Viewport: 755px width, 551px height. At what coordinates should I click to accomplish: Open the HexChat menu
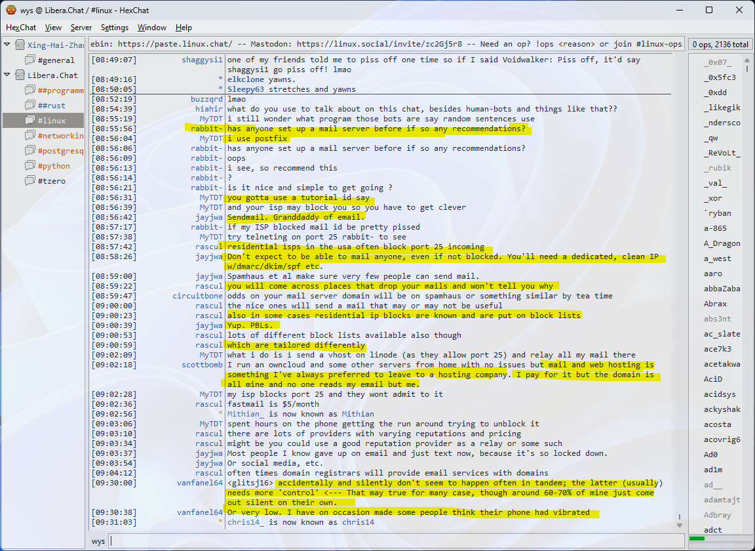click(21, 28)
